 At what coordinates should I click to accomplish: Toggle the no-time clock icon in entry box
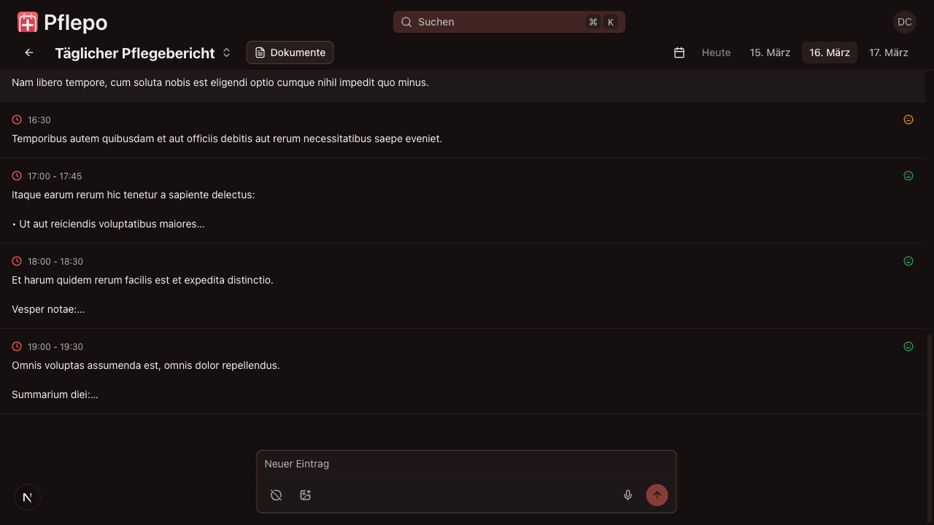click(277, 495)
